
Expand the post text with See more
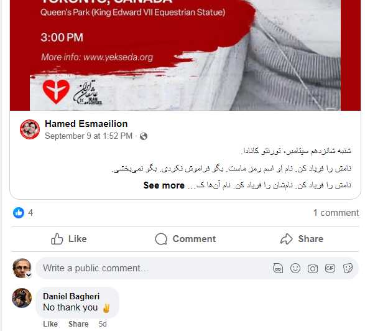[x=164, y=185]
